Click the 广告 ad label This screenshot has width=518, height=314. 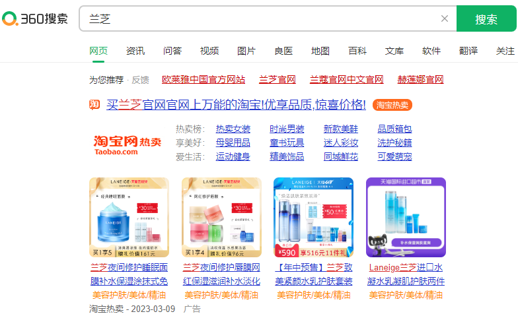pos(192,309)
